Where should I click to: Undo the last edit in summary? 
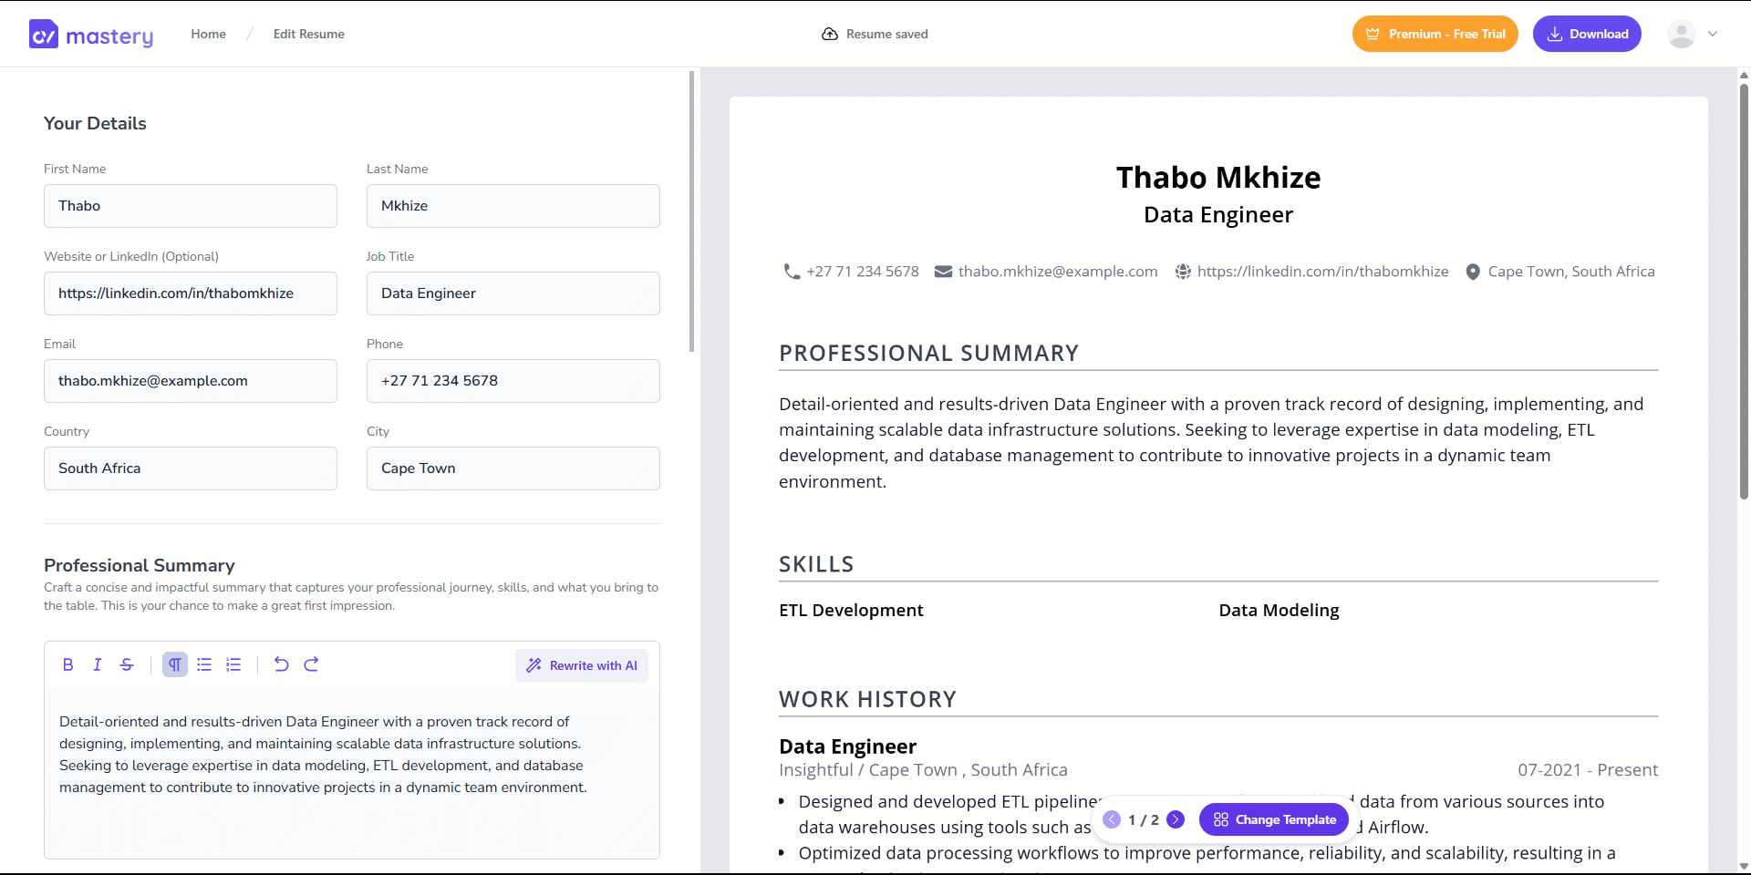coord(282,664)
